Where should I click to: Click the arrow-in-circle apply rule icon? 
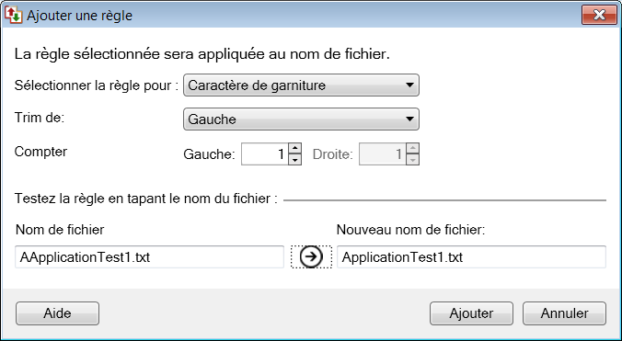click(x=311, y=256)
